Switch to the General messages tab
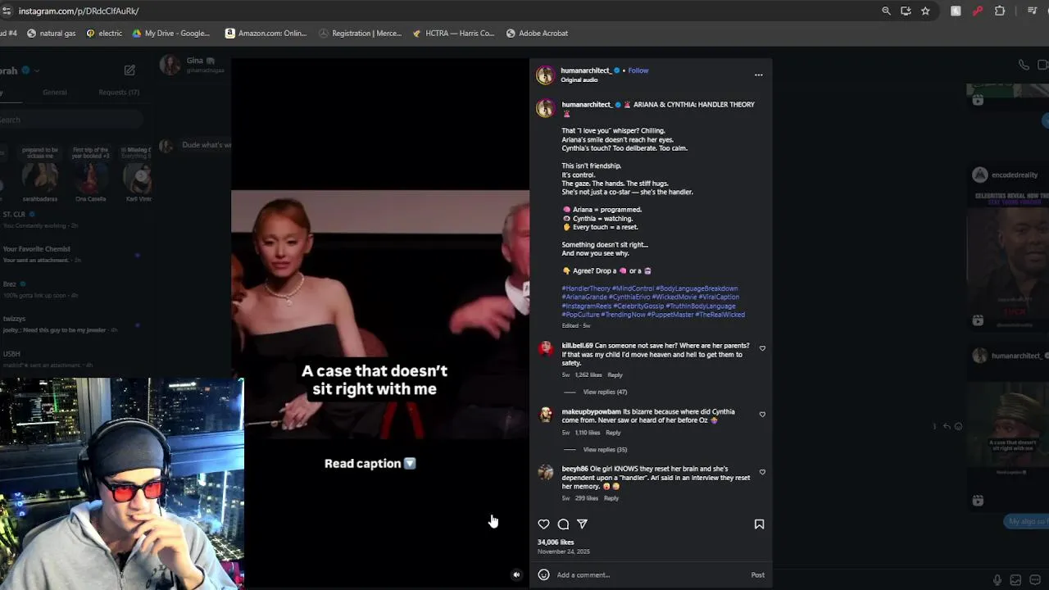The image size is (1049, 590). (55, 93)
